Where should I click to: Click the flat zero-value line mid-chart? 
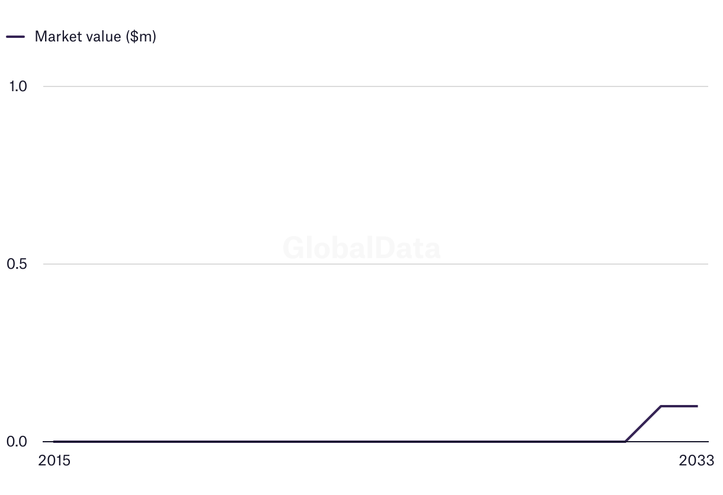click(338, 441)
